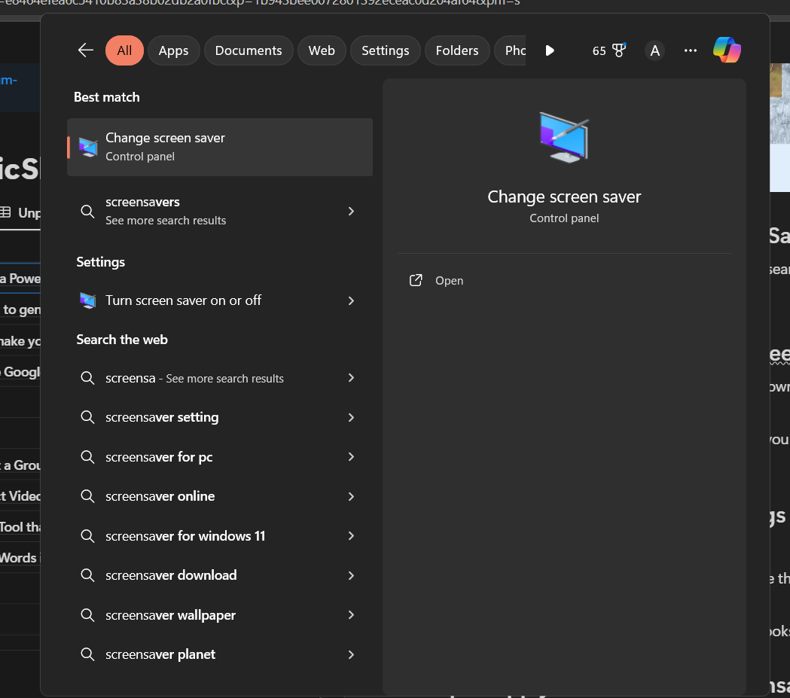The height and width of the screenshot is (698, 790).
Task: Open the Copilot icon
Action: (x=727, y=50)
